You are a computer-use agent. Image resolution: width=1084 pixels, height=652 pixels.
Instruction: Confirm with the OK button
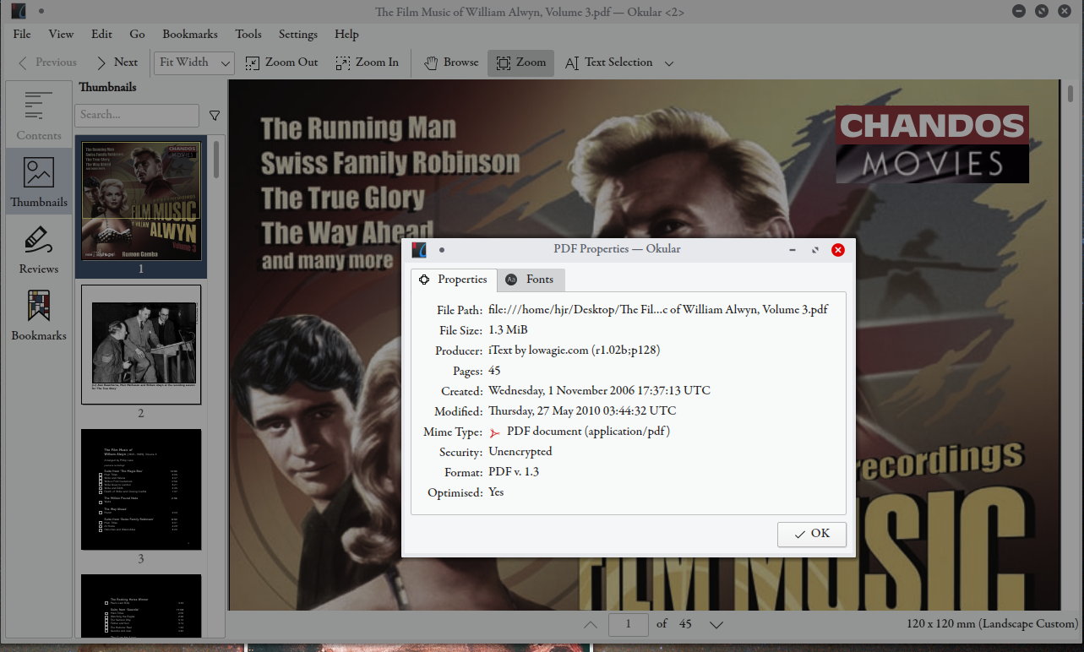pos(811,534)
